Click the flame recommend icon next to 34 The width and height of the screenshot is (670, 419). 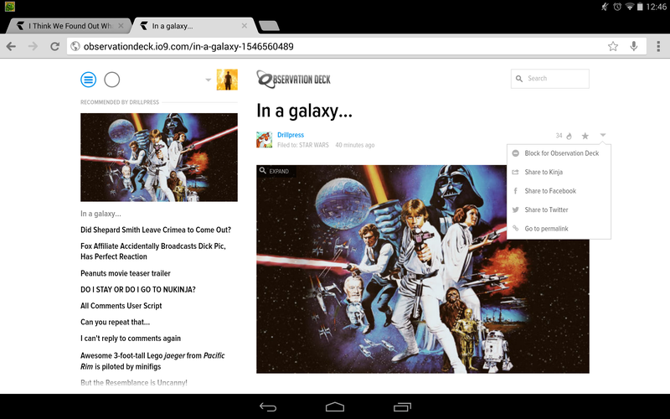click(569, 136)
